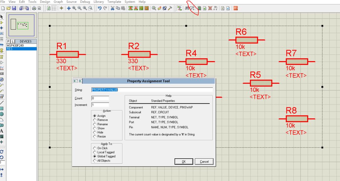The width and height of the screenshot is (340, 181).
Task: Open the Graph menu
Action: click(x=58, y=2)
